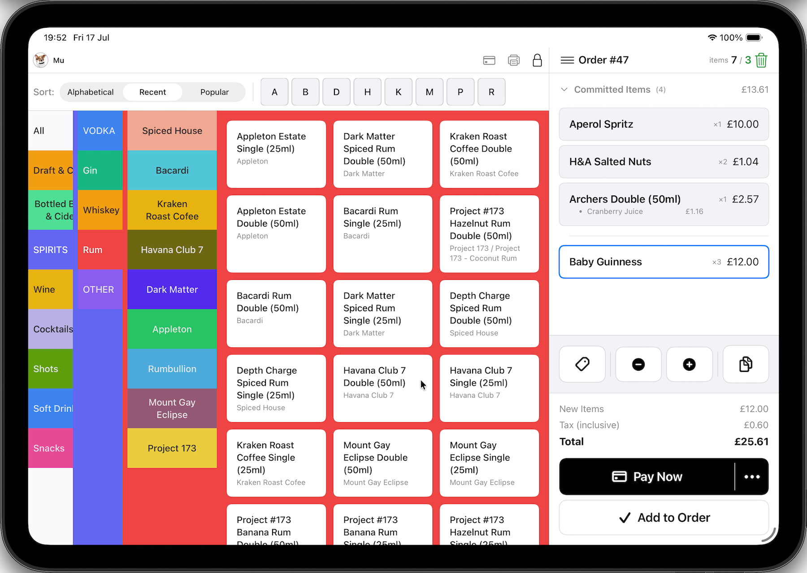The image size is (807, 573).
Task: Select the Draft & C category
Action: pyautogui.click(x=51, y=170)
